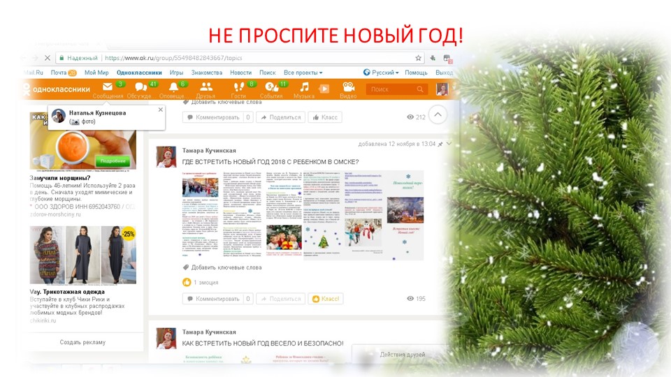Screen dimensions: 671x377
Task: Click the thumbs-up 1 эмоция icon
Action: 187,282
